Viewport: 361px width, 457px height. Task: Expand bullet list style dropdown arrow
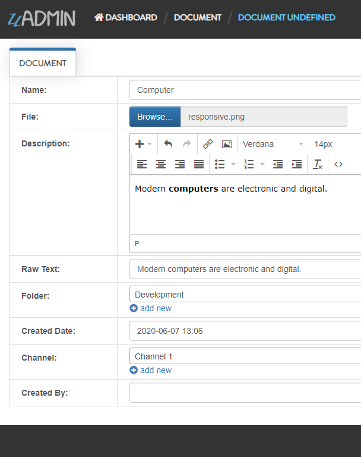(233, 164)
